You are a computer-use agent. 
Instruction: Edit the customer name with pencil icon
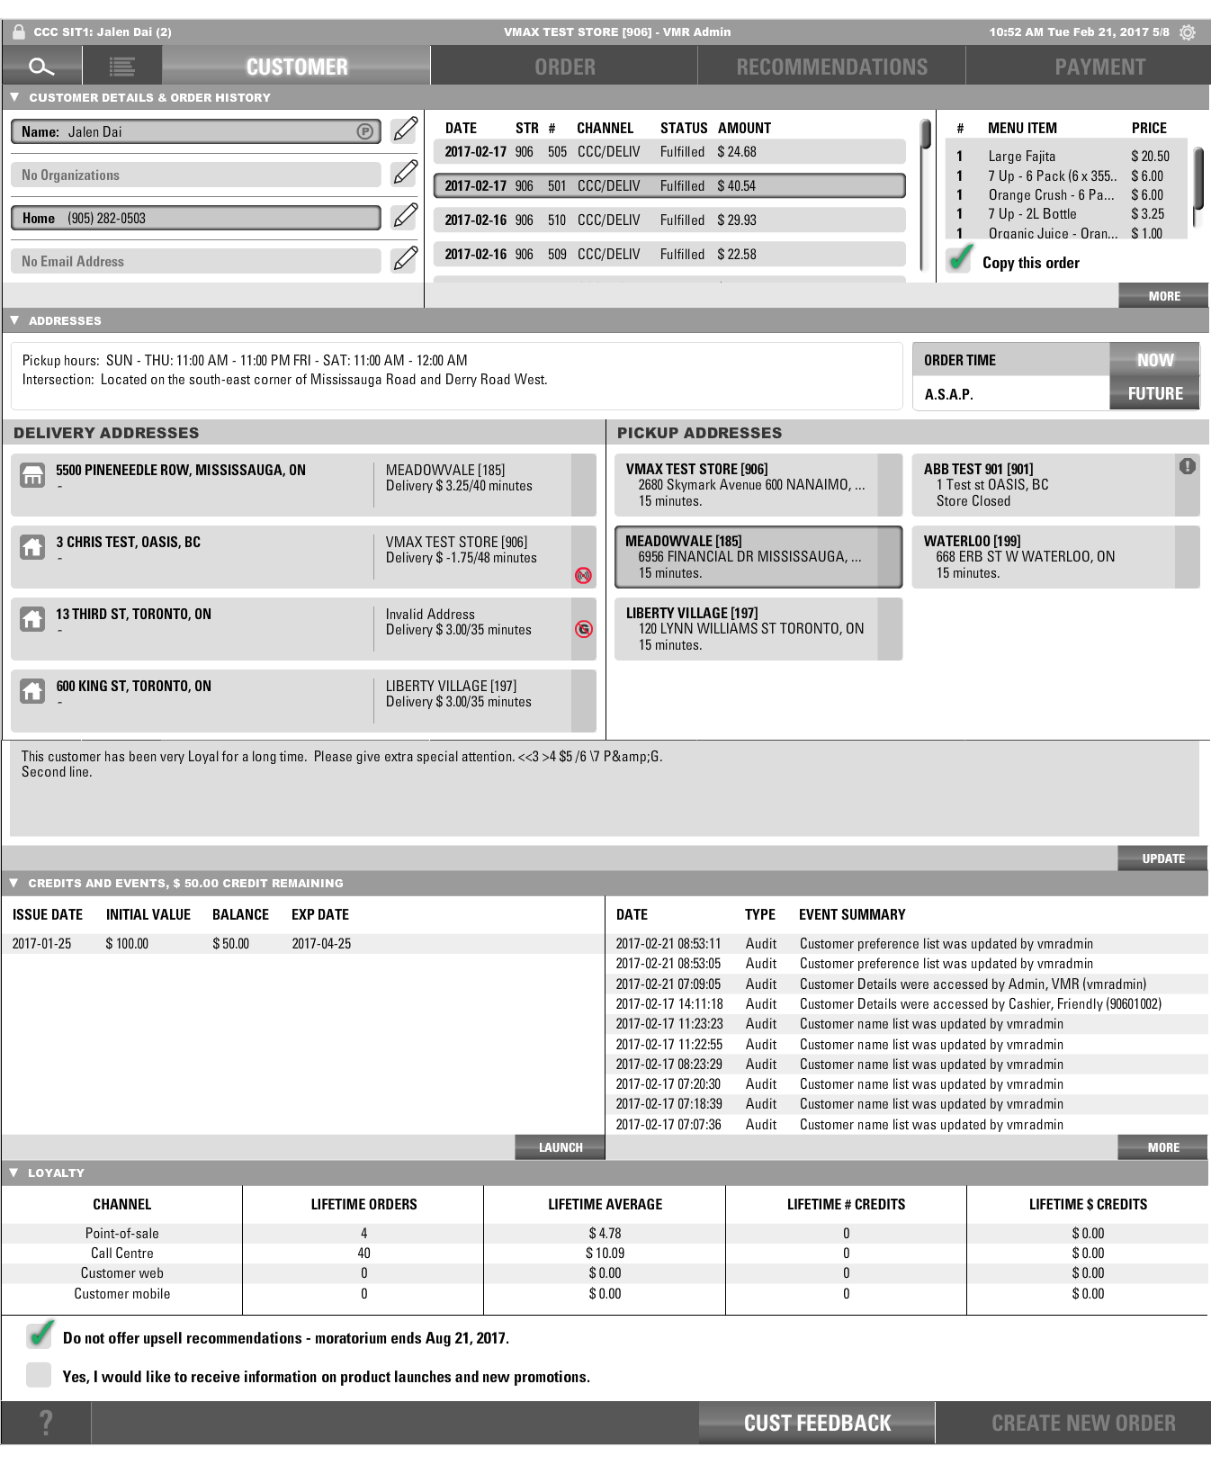[x=405, y=130]
